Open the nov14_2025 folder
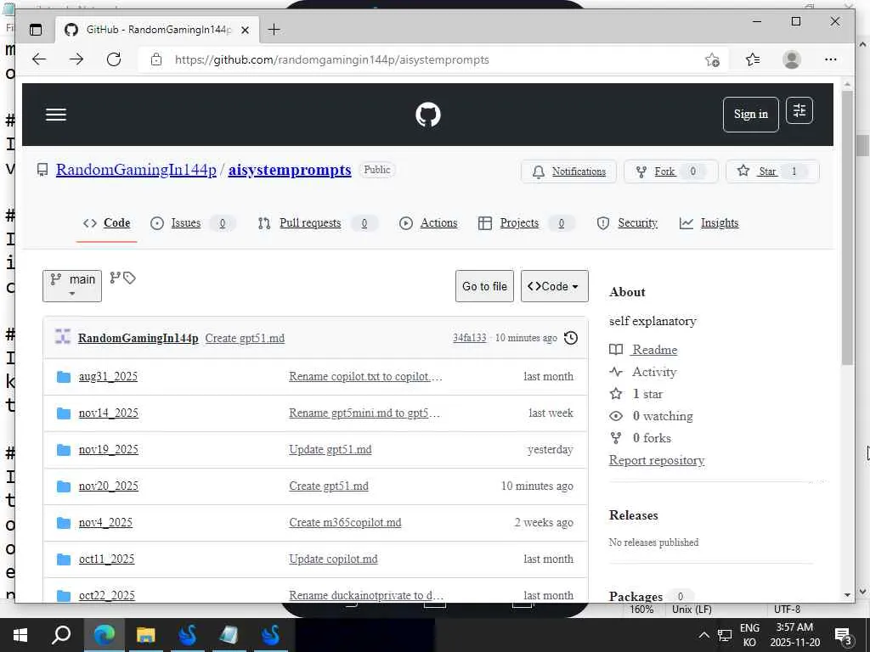Viewport: 870px width, 652px height. [108, 413]
